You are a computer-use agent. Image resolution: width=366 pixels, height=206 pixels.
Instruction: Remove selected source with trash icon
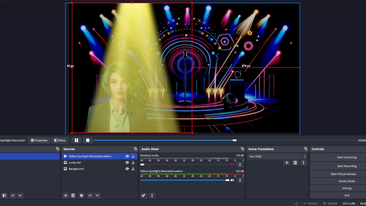(x=73, y=195)
